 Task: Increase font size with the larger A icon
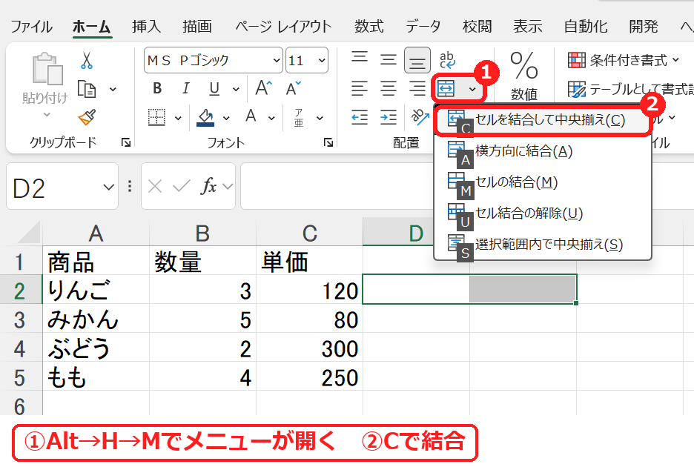[264, 88]
